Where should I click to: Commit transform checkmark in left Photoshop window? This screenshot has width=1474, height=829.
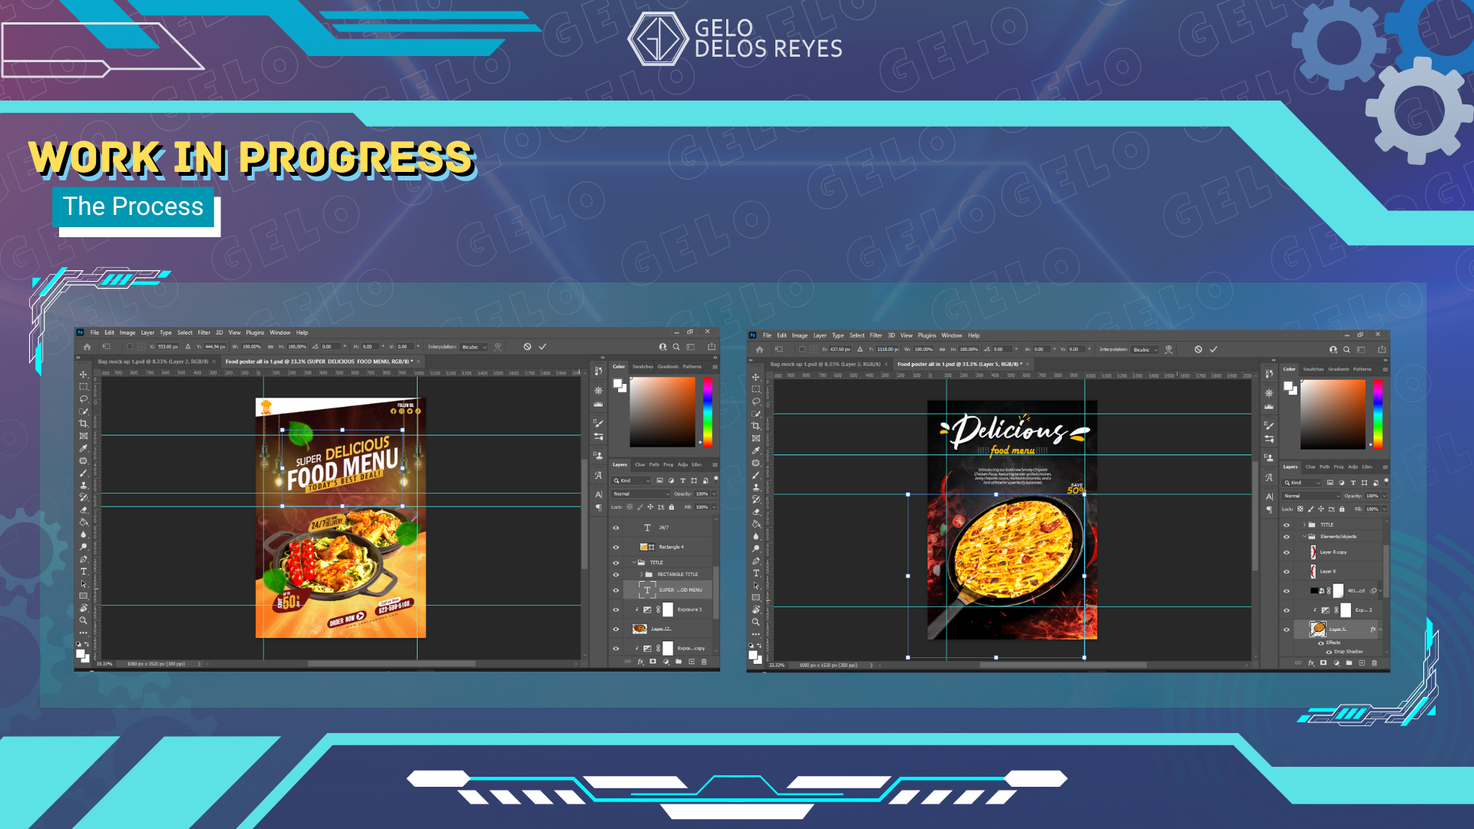coord(543,347)
